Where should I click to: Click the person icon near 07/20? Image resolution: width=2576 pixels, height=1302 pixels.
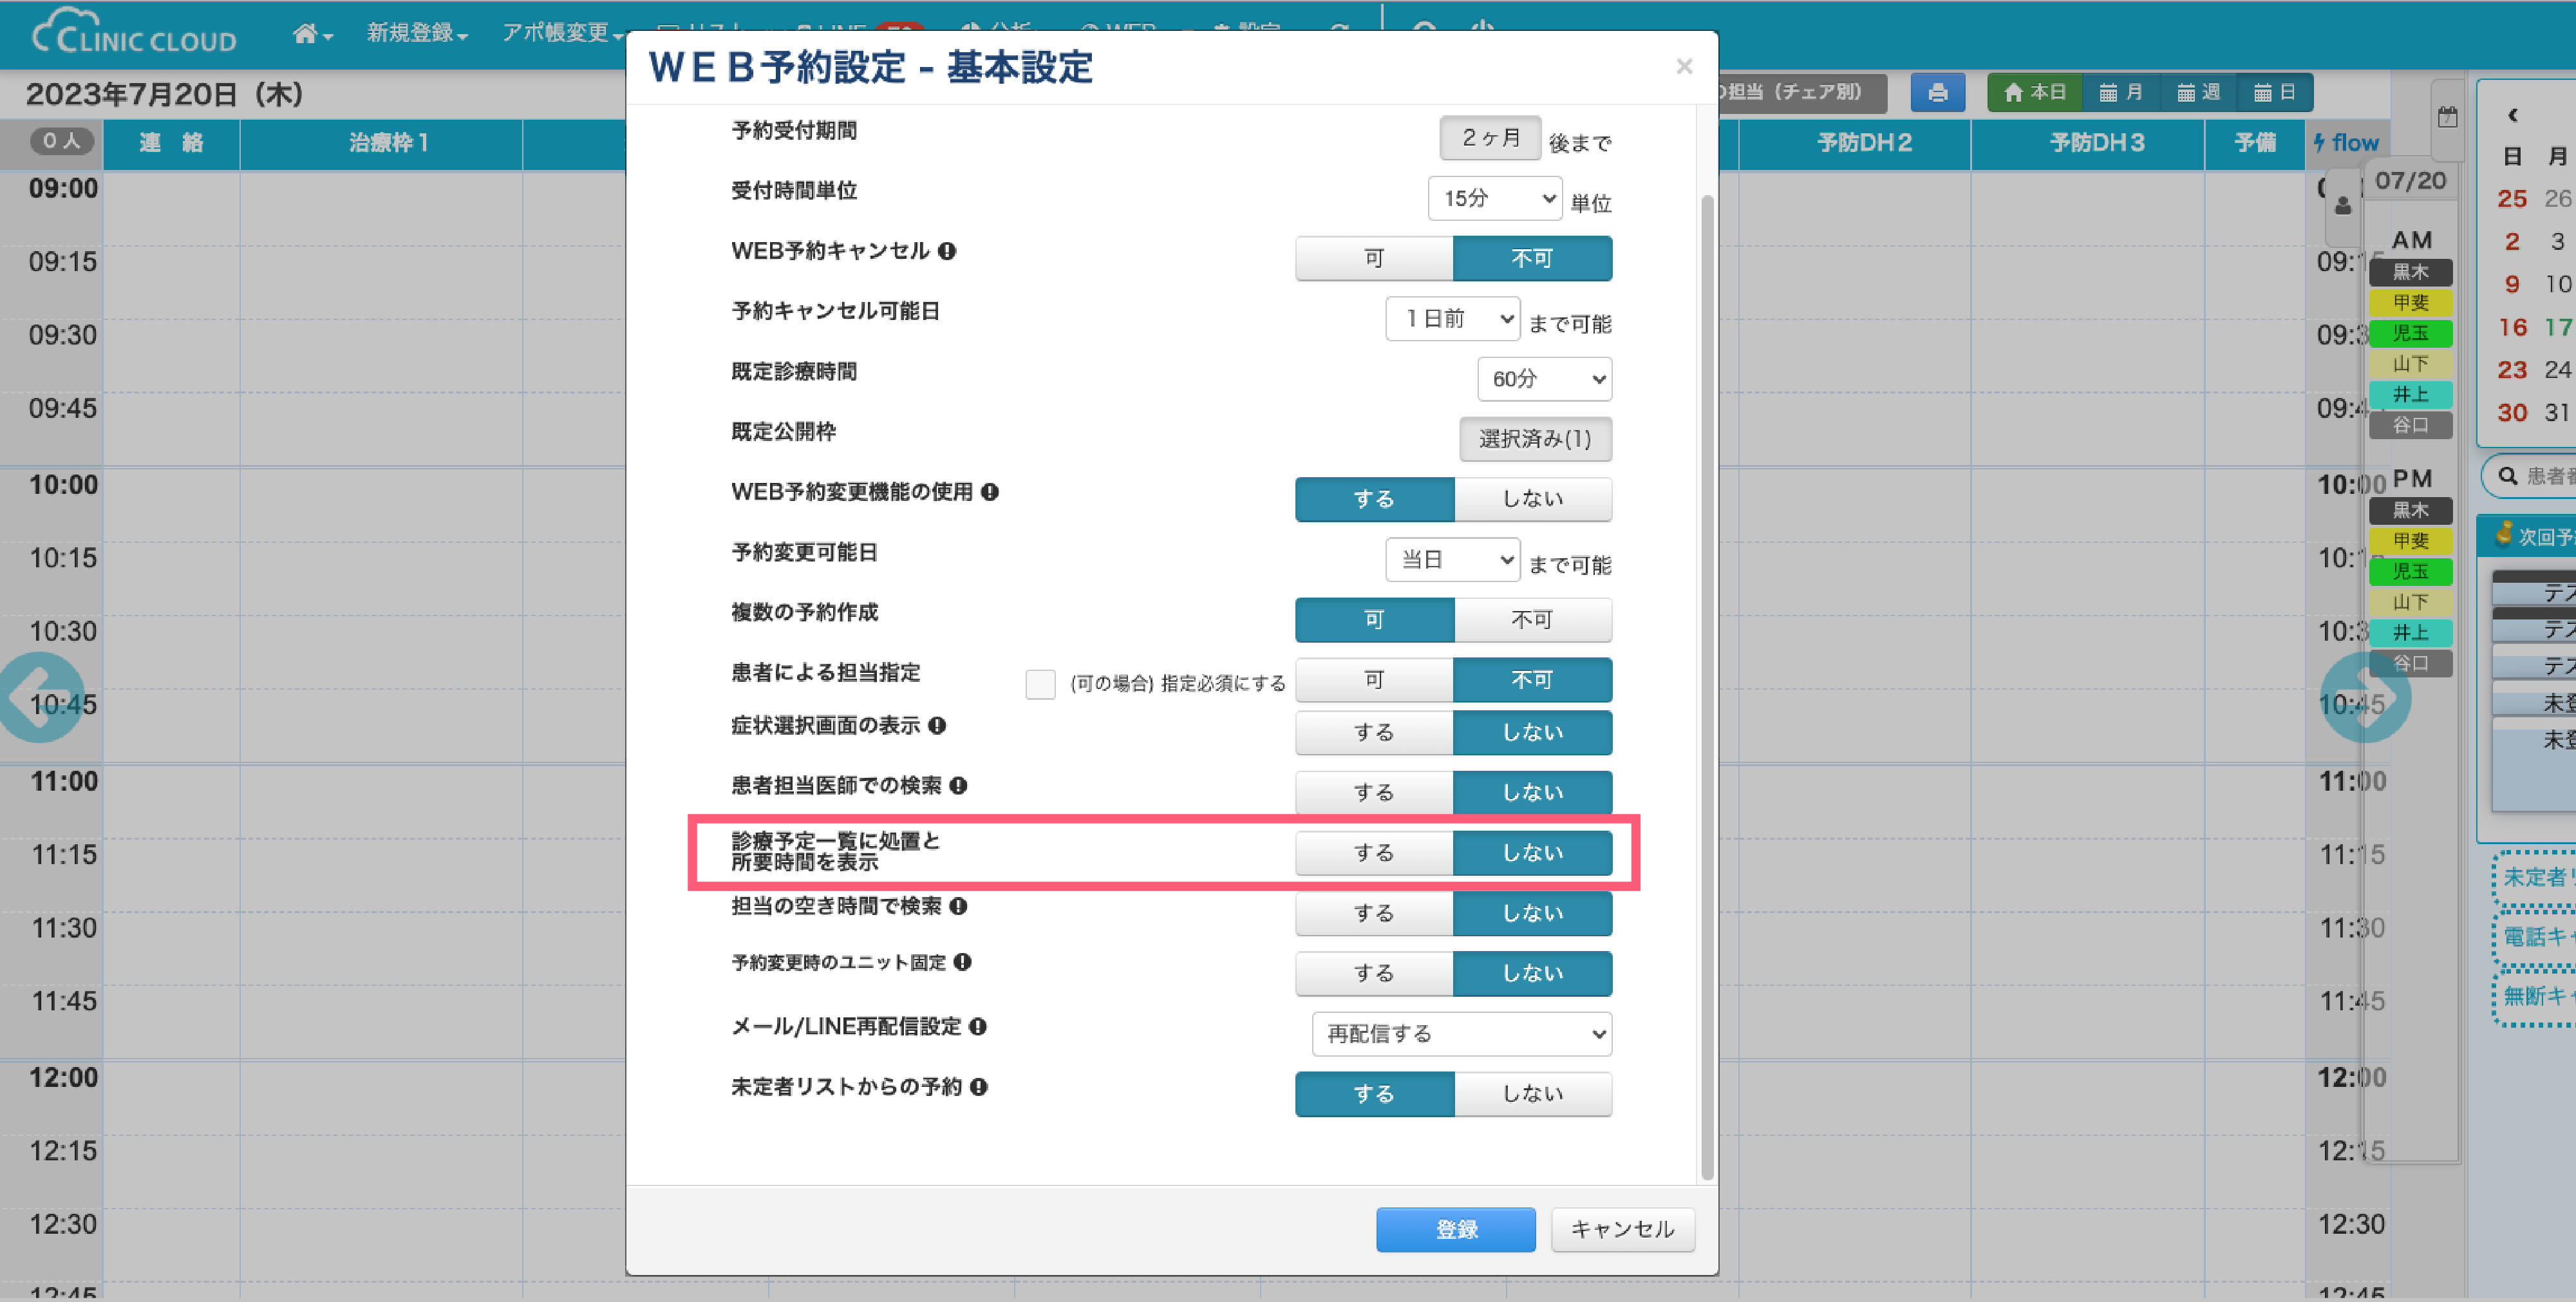tap(2343, 206)
